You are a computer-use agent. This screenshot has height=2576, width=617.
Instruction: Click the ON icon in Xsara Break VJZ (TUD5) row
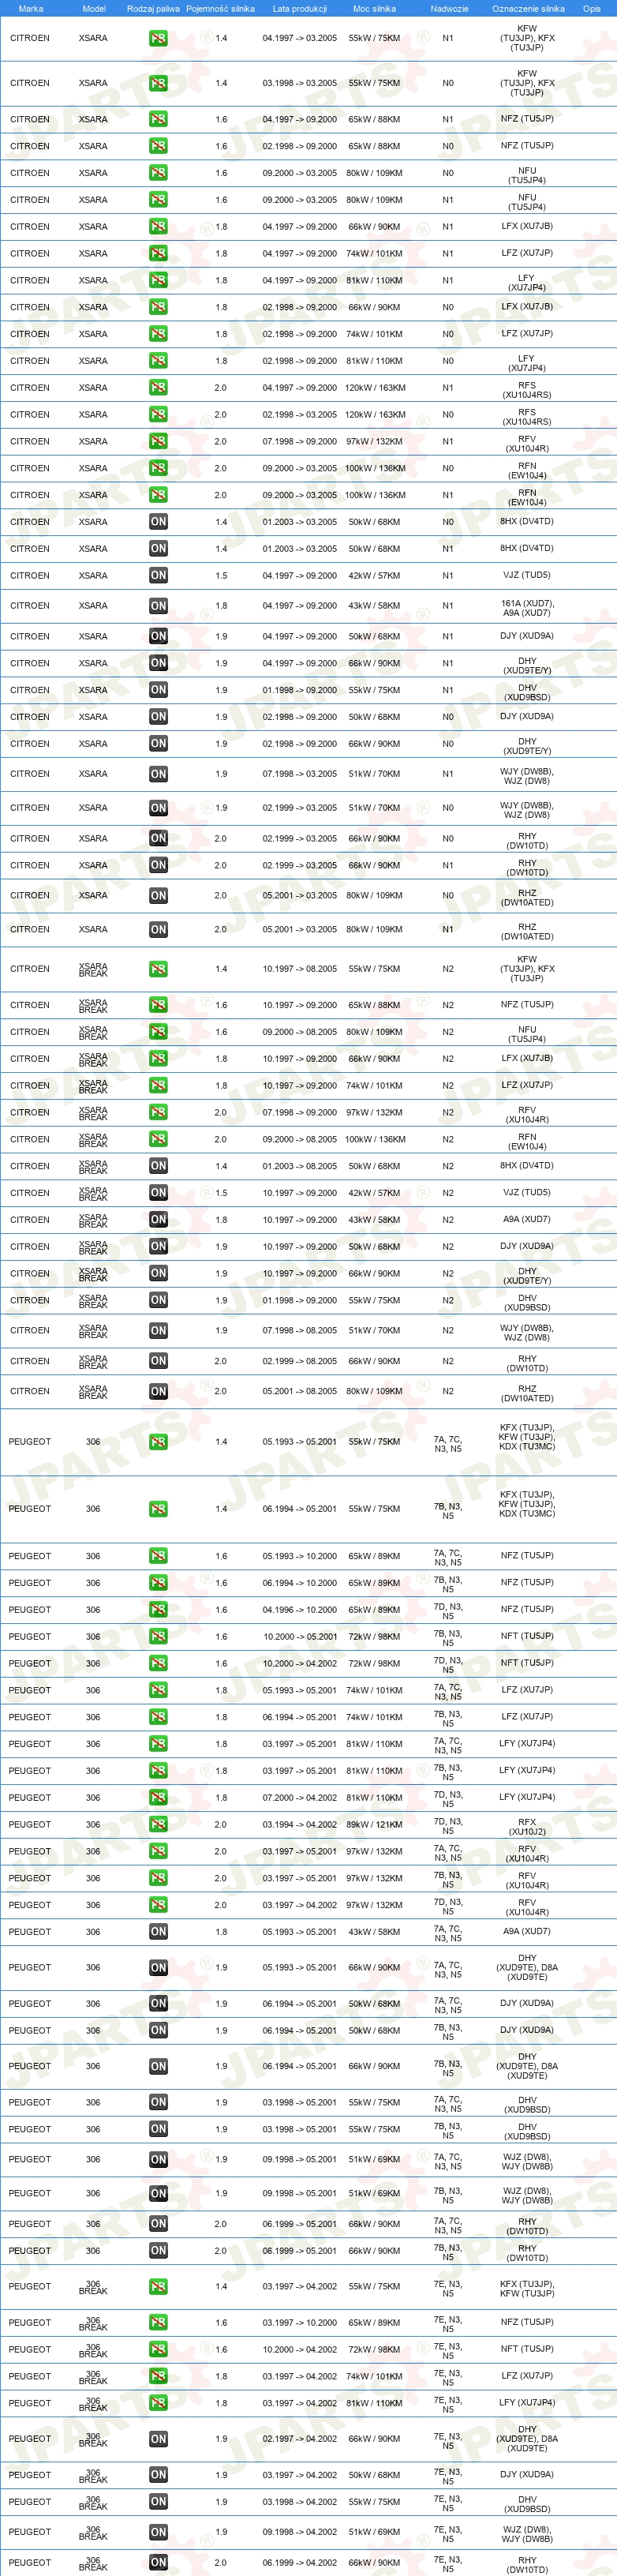click(x=158, y=1193)
